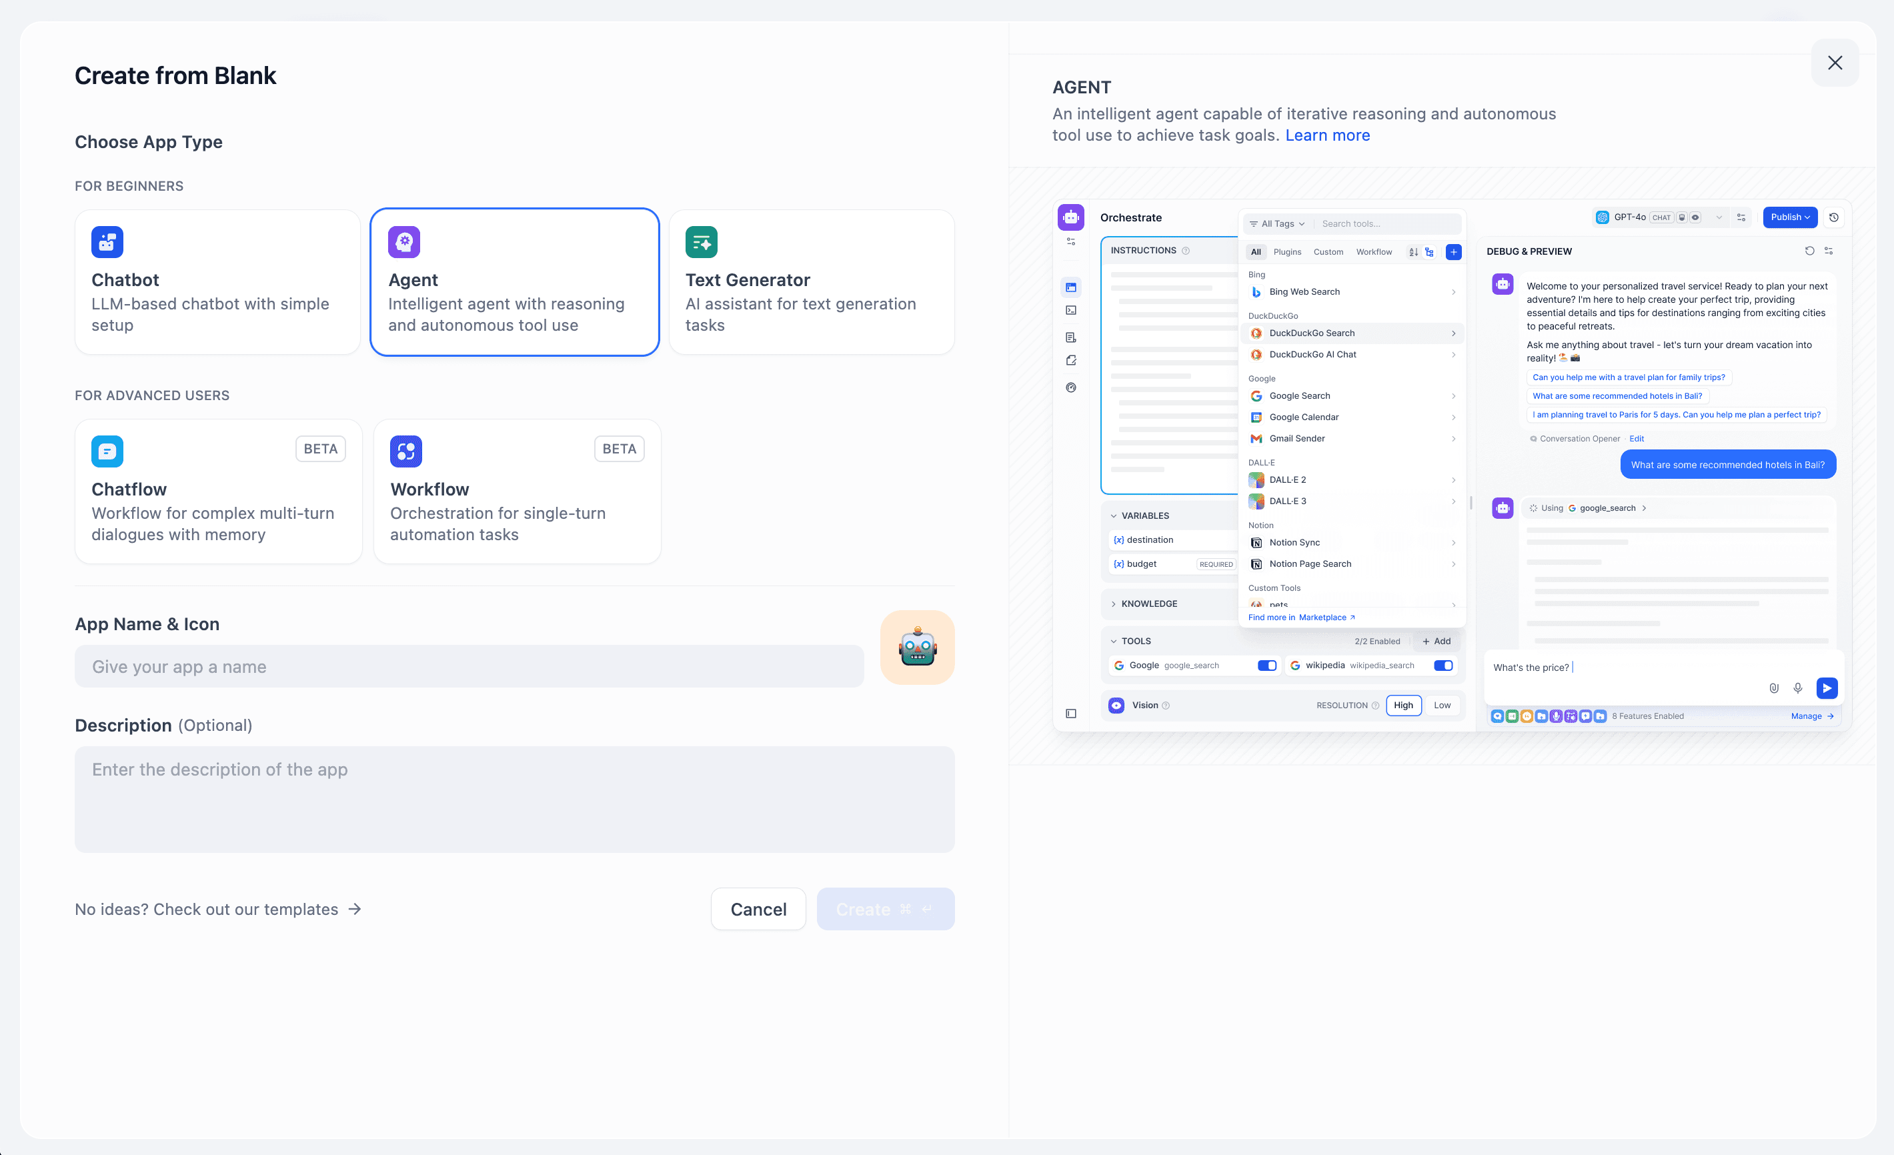
Task: Activate the microphone for voice input
Action: pos(1798,688)
